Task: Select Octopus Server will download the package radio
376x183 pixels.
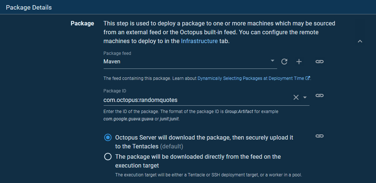Action: [x=108, y=137]
